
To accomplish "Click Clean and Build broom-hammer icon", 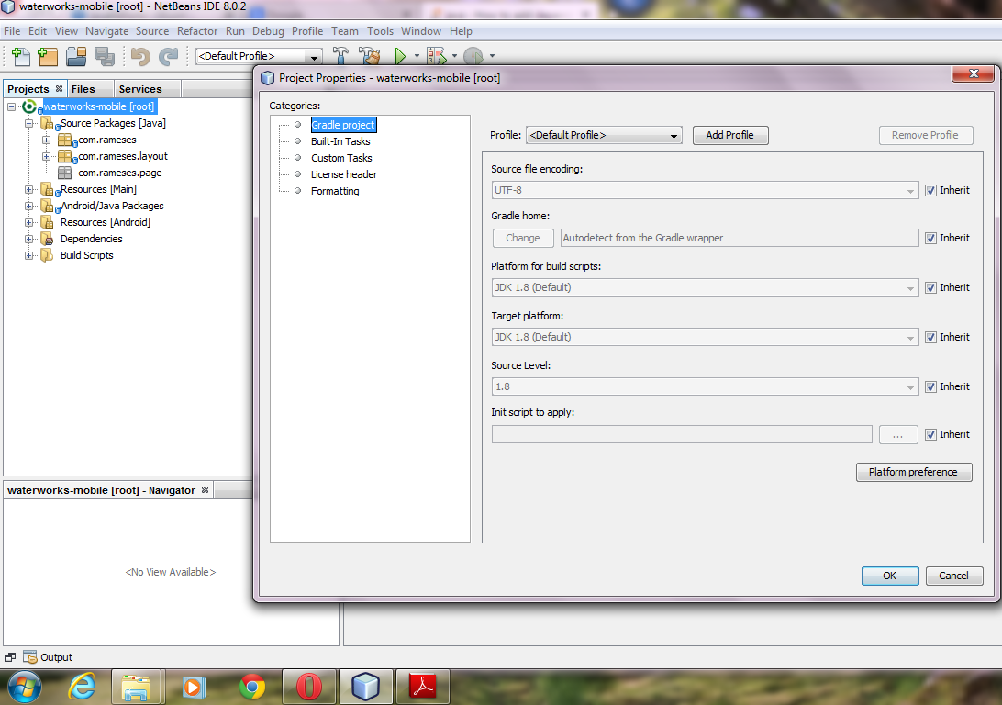I will pos(369,56).
